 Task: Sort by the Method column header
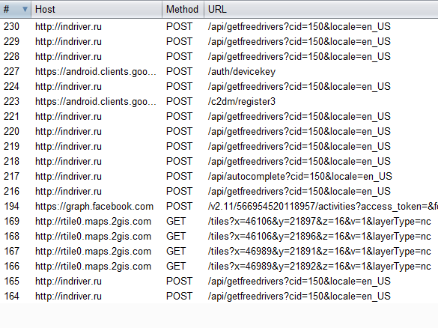pos(183,10)
